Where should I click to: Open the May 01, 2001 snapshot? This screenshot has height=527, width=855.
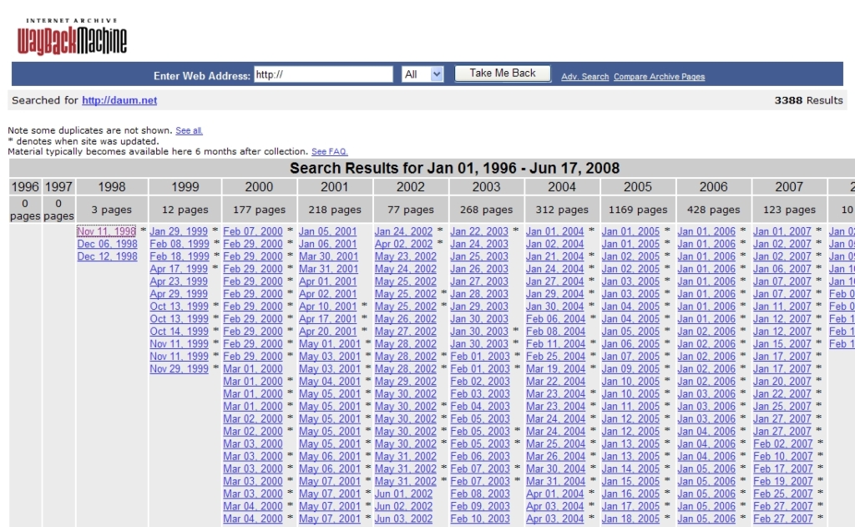click(329, 344)
